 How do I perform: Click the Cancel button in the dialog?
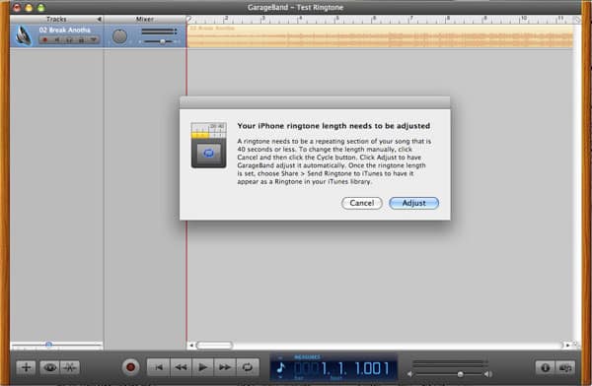[362, 203]
